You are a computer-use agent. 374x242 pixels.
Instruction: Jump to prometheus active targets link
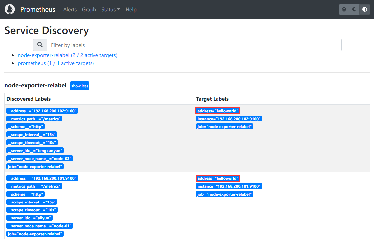(56, 63)
